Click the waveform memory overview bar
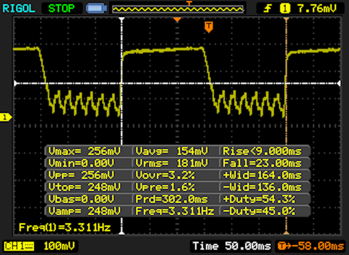 [x=178, y=9]
